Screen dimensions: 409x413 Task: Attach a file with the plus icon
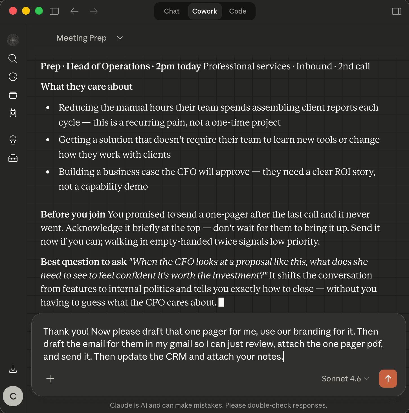click(50, 379)
